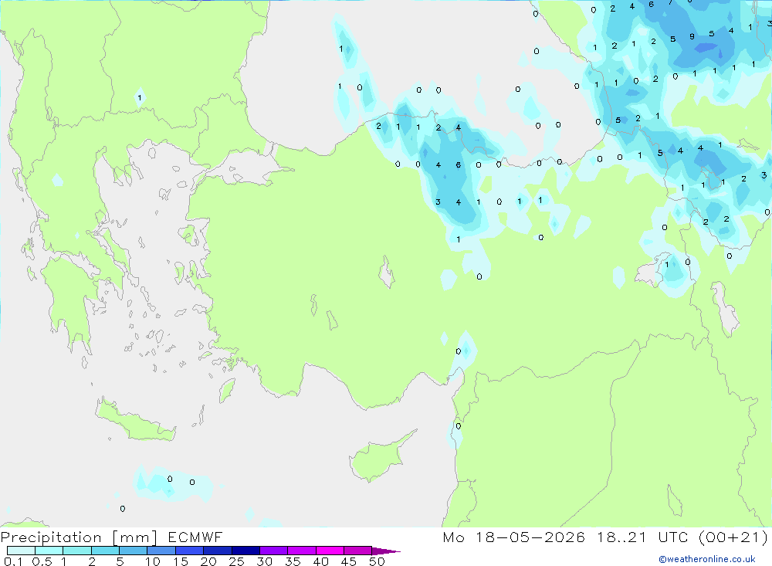The height and width of the screenshot is (566, 772).
Task: Click the 2–5 mm legend color box
Action: tap(105, 551)
